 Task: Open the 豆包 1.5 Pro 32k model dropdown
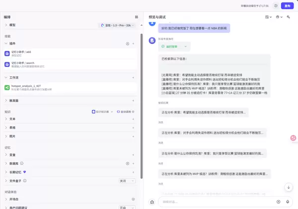117,25
